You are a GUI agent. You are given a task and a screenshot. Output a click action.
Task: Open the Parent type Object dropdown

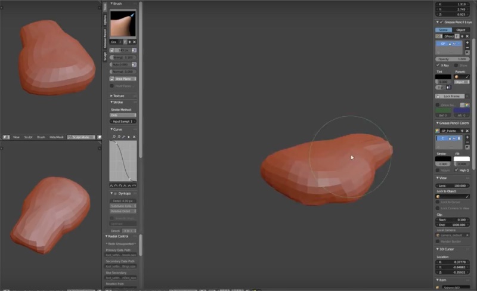click(461, 82)
